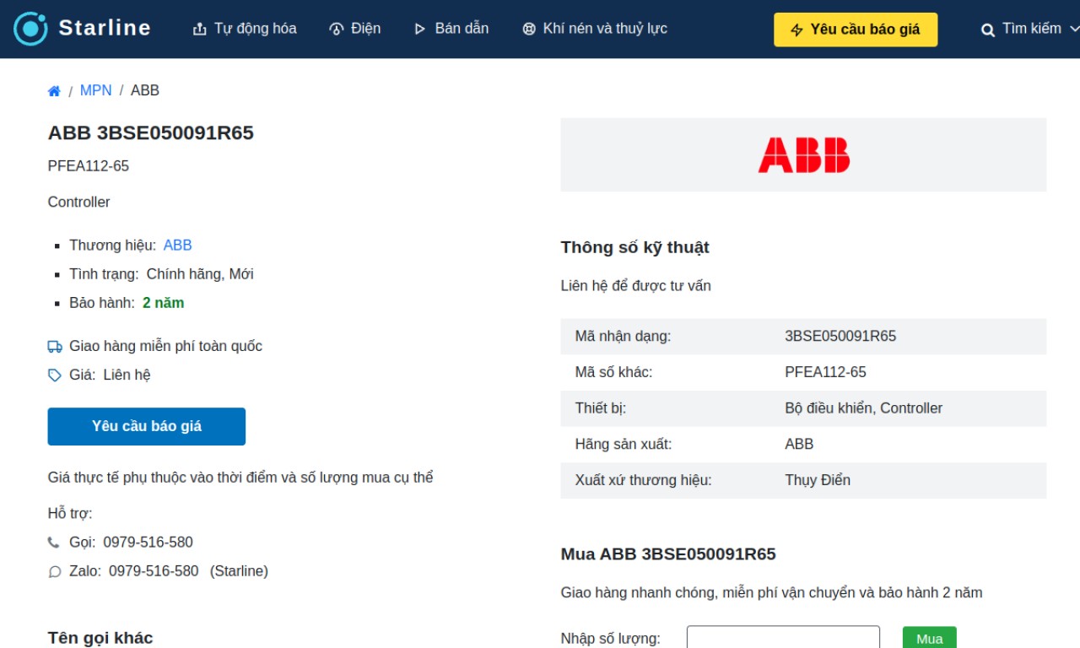Screen dimensions: 1080x648
Task: Click the price tag icon
Action: coord(55,375)
